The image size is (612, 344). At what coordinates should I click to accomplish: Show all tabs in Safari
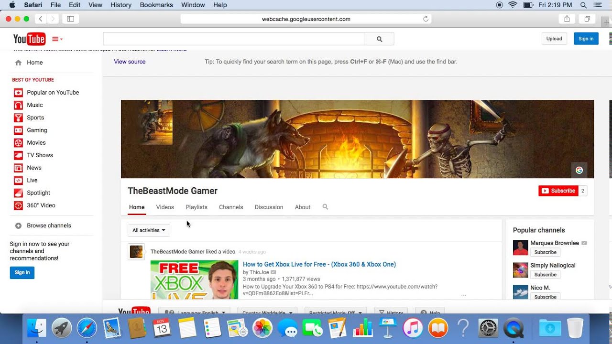pyautogui.click(x=587, y=19)
